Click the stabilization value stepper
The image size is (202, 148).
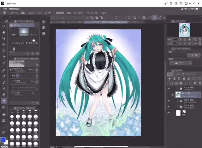click(34, 93)
